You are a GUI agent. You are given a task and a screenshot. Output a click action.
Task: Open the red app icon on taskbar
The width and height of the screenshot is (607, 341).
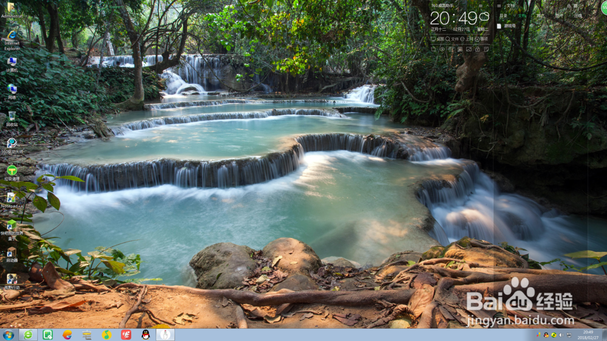point(126,335)
